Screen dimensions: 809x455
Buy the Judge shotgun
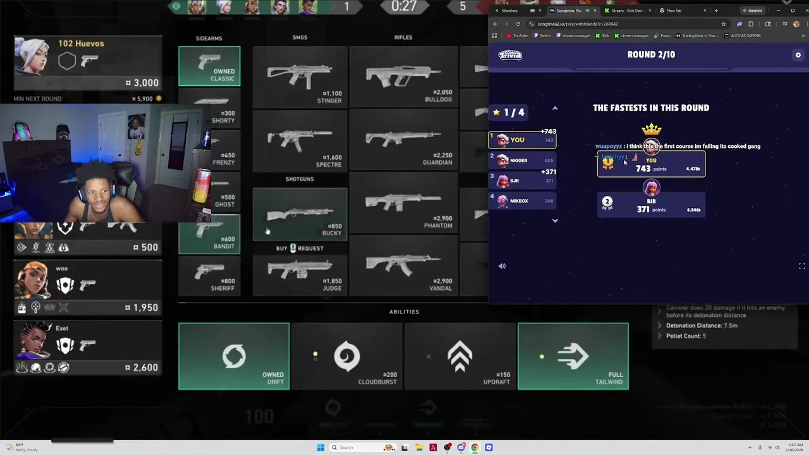point(300,274)
